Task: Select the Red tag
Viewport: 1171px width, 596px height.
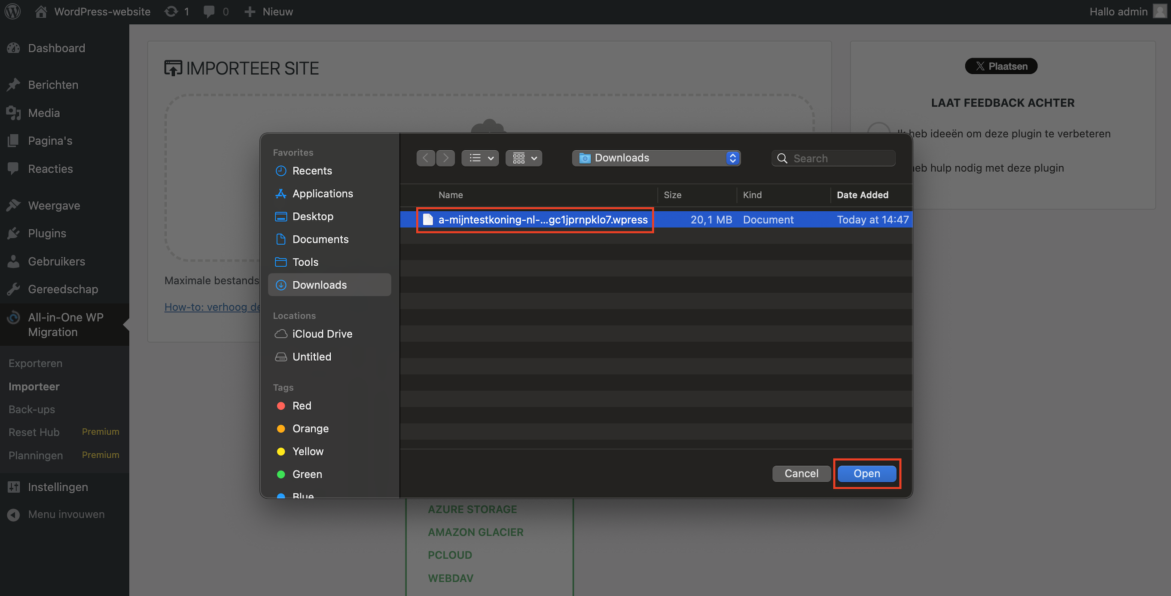Action: (x=302, y=406)
